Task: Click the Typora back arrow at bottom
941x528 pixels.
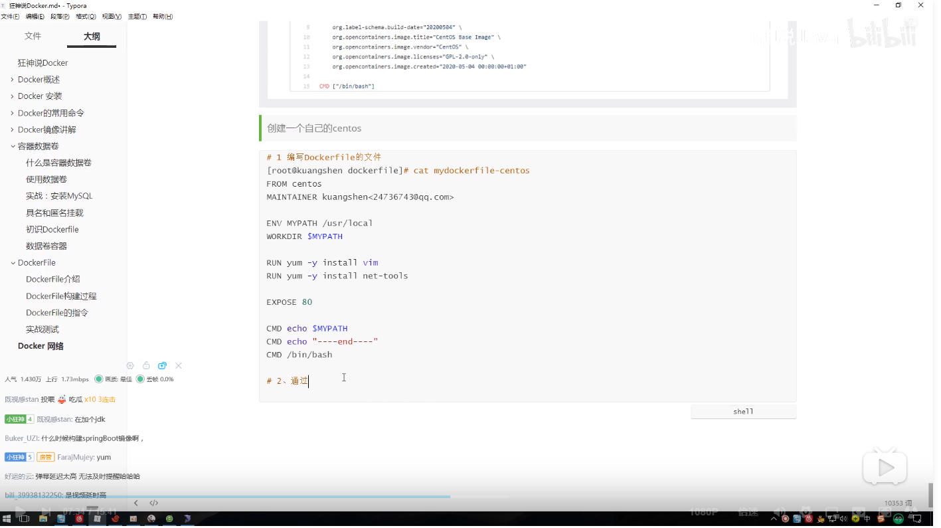Action: coord(136,503)
